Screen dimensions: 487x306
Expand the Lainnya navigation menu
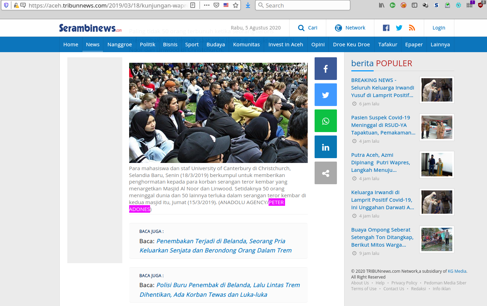(x=440, y=45)
